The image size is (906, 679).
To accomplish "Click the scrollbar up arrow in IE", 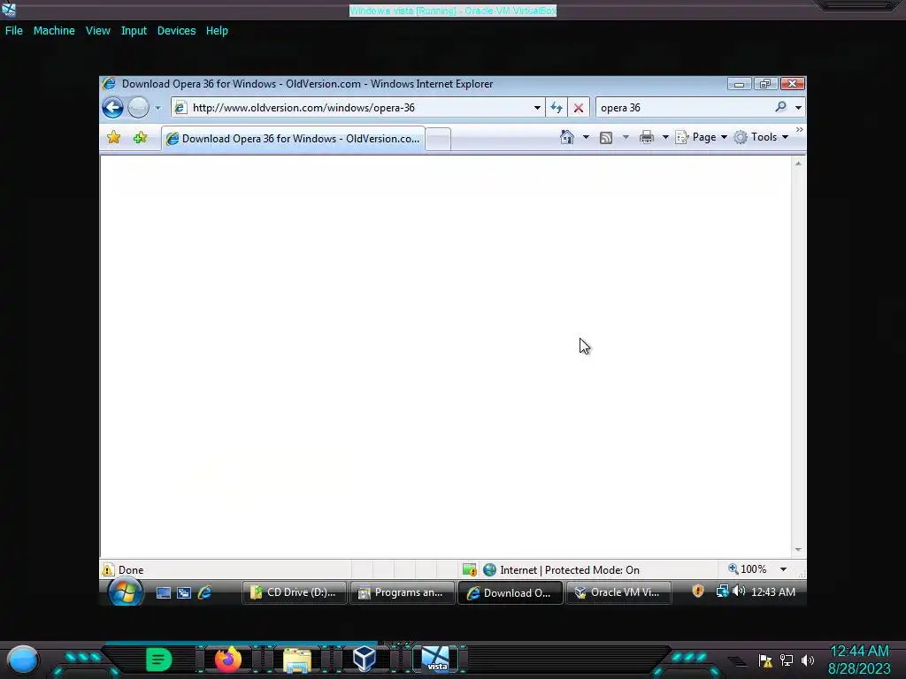I will pos(798,164).
